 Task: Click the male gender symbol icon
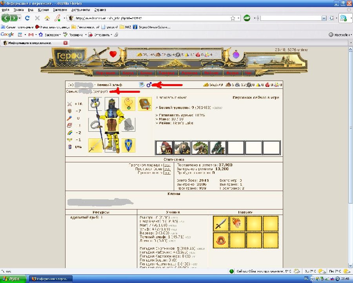149,85
